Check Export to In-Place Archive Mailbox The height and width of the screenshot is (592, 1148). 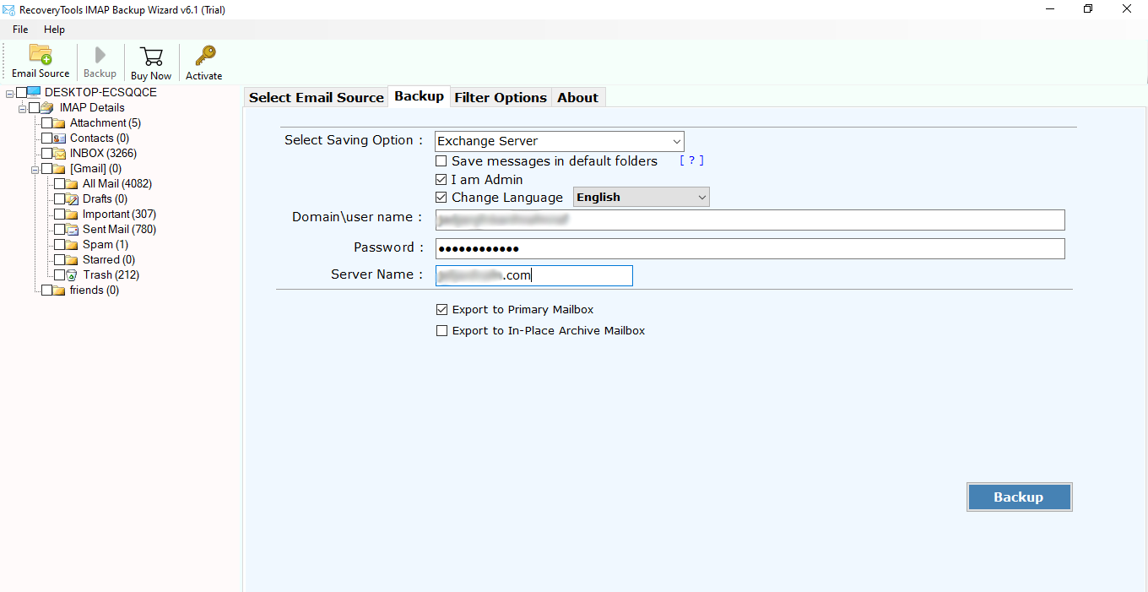(441, 331)
